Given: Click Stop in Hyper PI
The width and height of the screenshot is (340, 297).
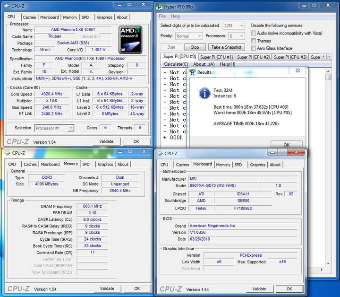Looking at the screenshot, I should (195, 47).
